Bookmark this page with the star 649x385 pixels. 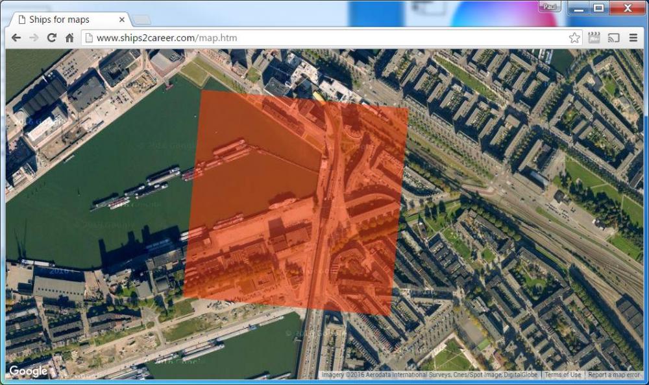point(574,38)
